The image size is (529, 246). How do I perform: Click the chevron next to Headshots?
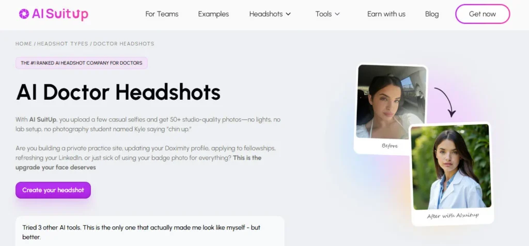288,14
